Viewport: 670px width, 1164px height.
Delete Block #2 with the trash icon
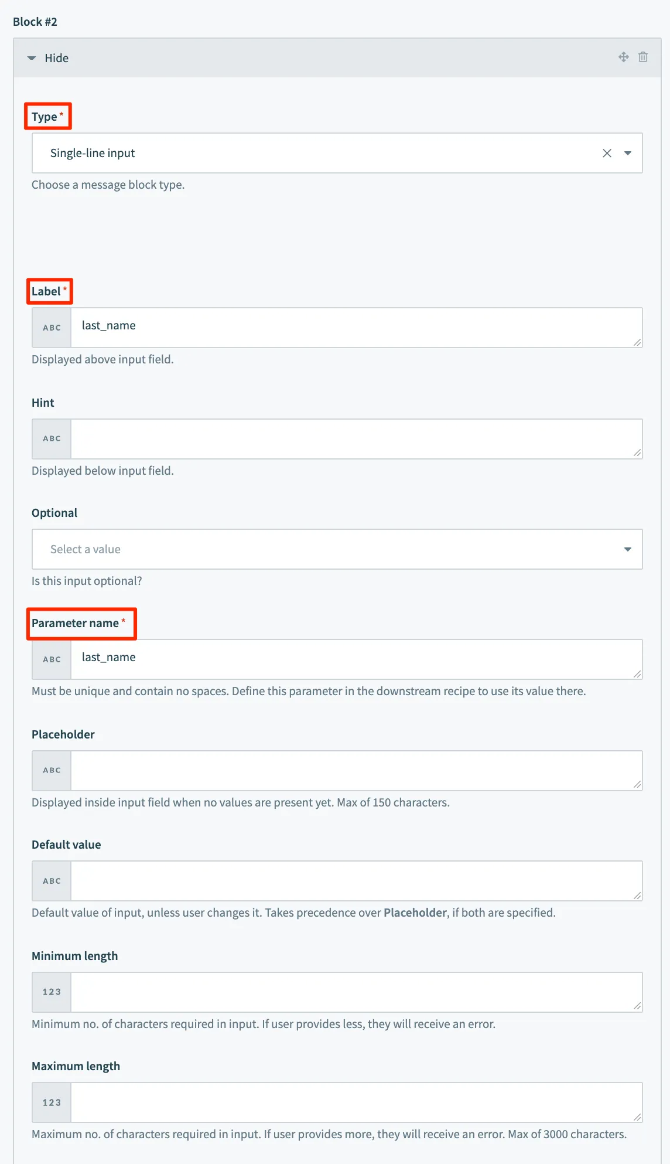click(x=643, y=57)
